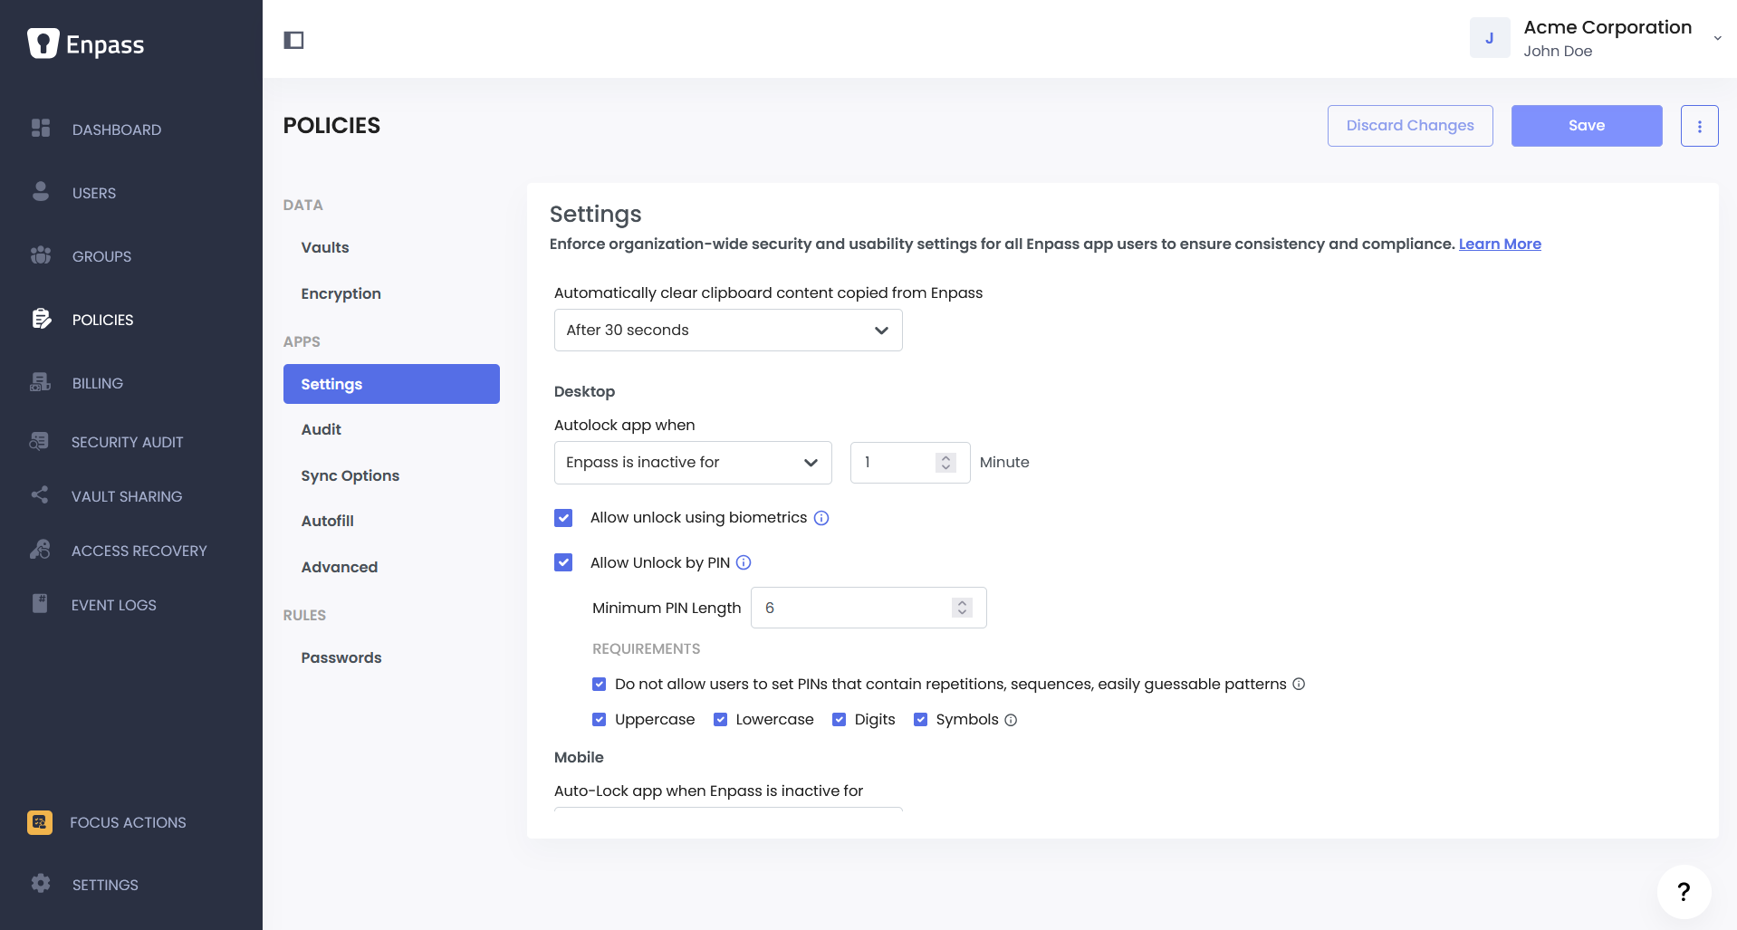The height and width of the screenshot is (930, 1737).
Task: Toggle the Symbols requirement checkbox
Action: click(x=920, y=719)
